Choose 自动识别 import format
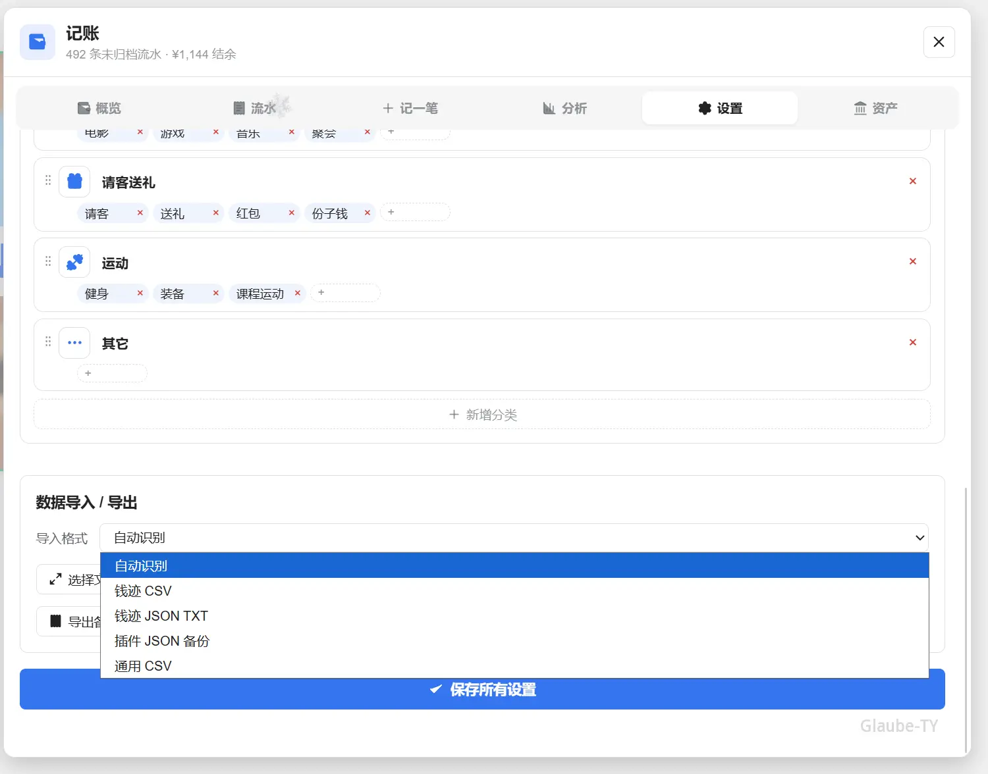 tap(514, 566)
